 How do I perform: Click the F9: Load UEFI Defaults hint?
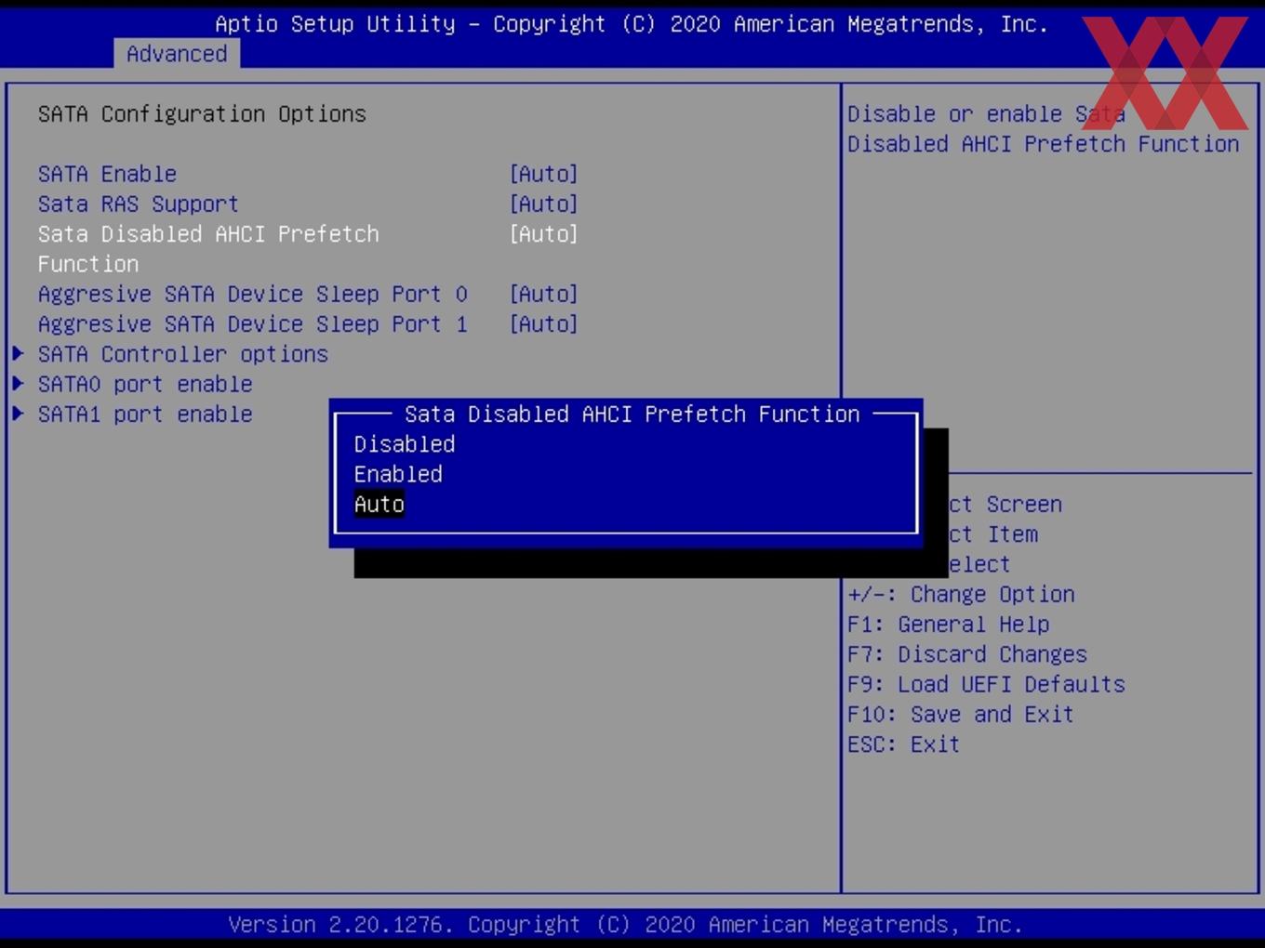[986, 684]
